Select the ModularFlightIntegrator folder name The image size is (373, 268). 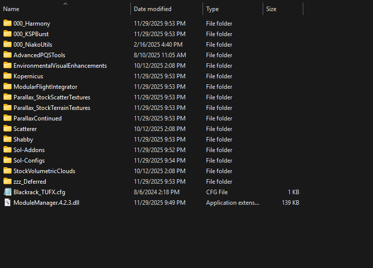coord(45,87)
